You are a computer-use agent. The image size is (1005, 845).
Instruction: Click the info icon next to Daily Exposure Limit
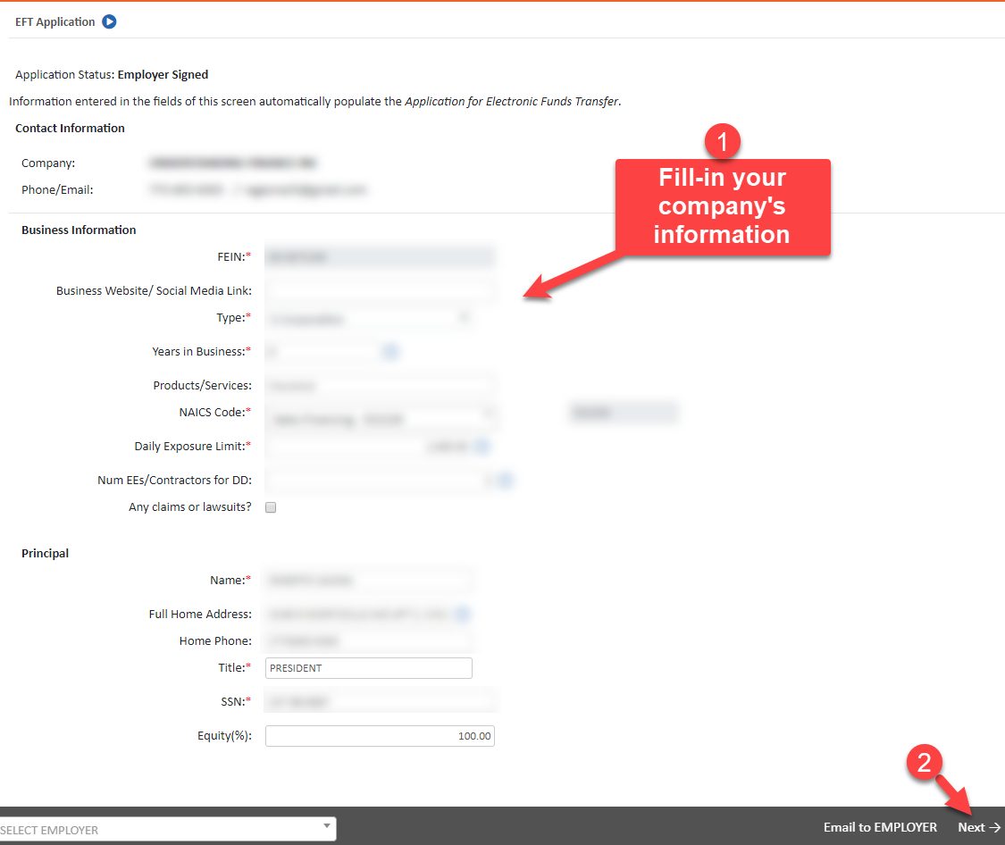482,446
